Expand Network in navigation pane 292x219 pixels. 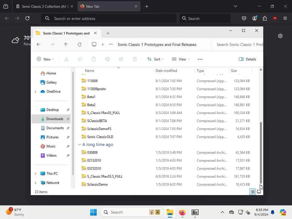(x=36, y=183)
